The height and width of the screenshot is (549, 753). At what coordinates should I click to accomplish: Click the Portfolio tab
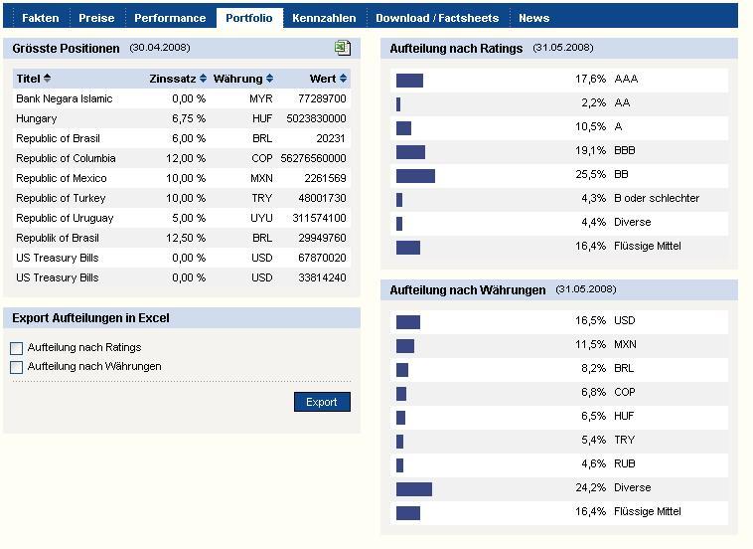(x=248, y=18)
